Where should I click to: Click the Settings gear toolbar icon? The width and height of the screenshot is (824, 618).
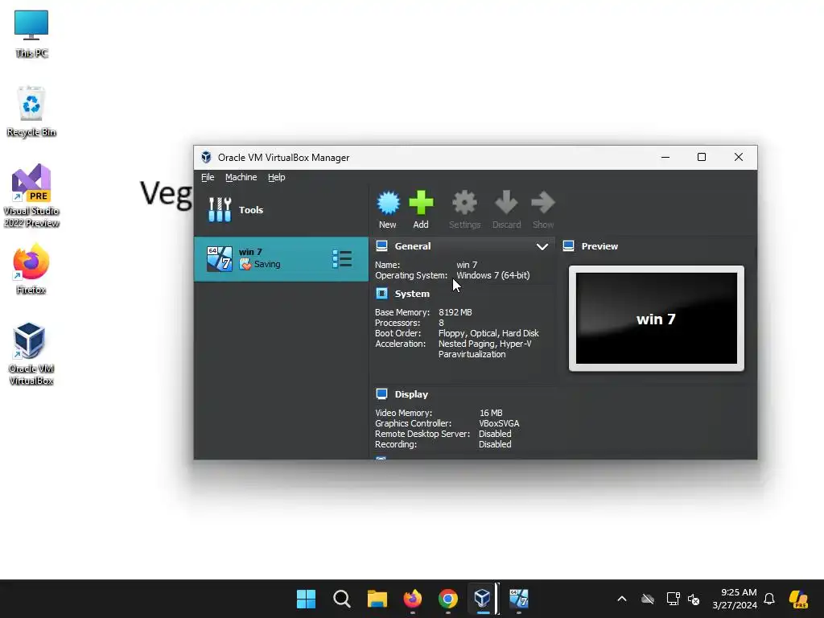464,203
